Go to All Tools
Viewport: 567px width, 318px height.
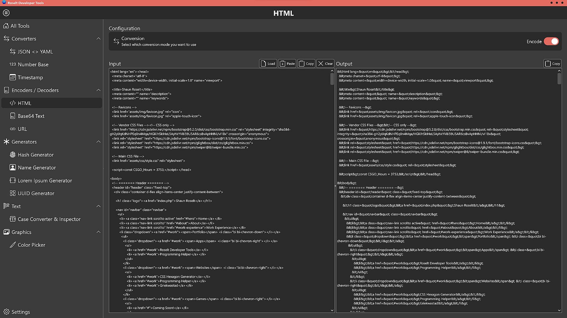click(x=52, y=26)
